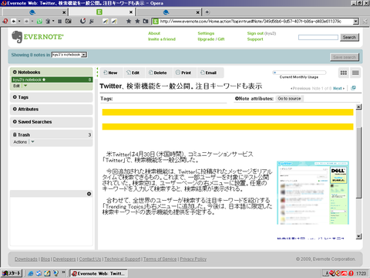370x278 pixels.
Task: Click the Search button
Action: [349, 37]
